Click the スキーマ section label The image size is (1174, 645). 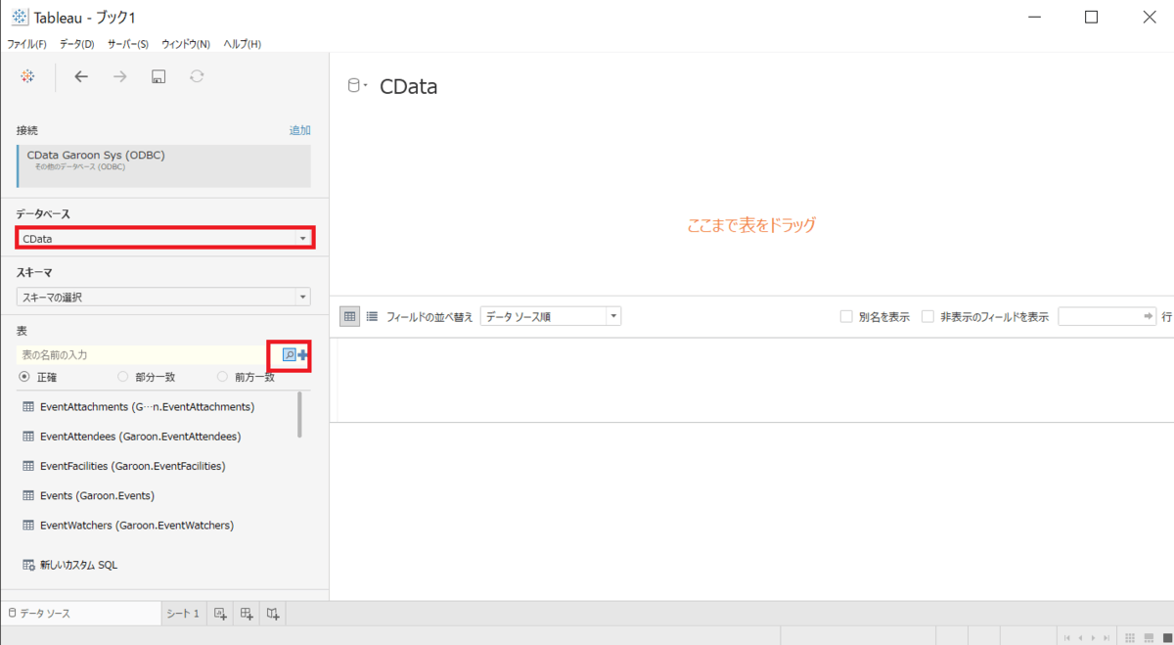tap(34, 272)
